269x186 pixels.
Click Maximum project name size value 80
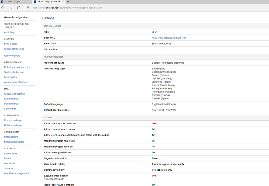[x=153, y=141]
